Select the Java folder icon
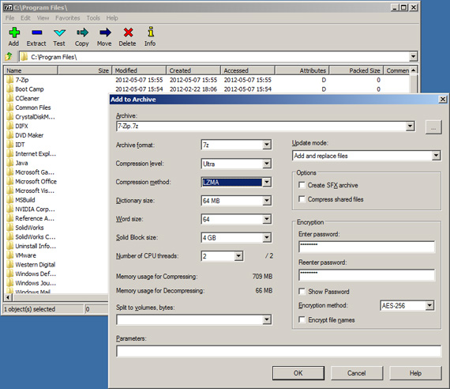Viewport: 450px width, 389px height. 9,163
